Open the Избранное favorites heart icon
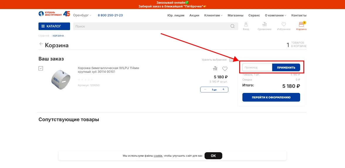Screen dimensions: 345x168 point(283,25)
